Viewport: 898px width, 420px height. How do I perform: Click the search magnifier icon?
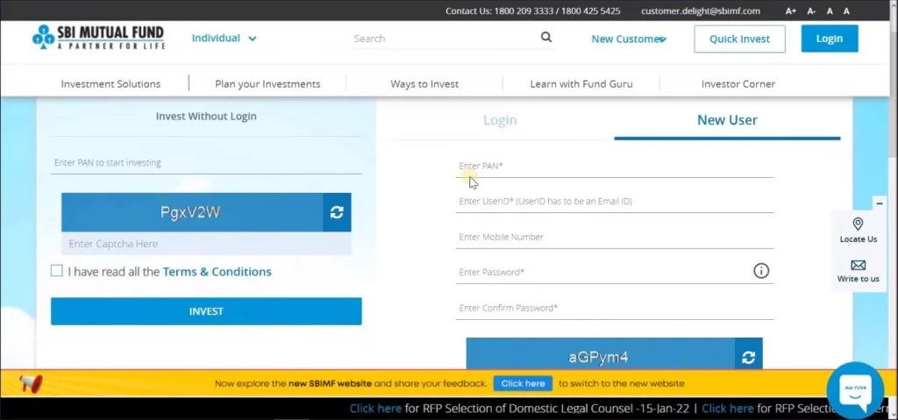pyautogui.click(x=546, y=37)
